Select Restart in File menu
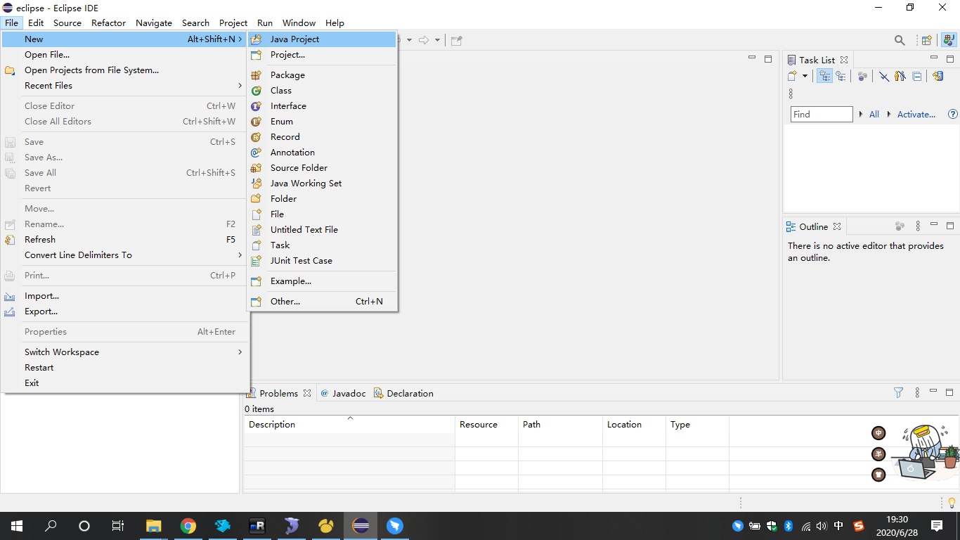This screenshot has width=960, height=540. (124, 368)
